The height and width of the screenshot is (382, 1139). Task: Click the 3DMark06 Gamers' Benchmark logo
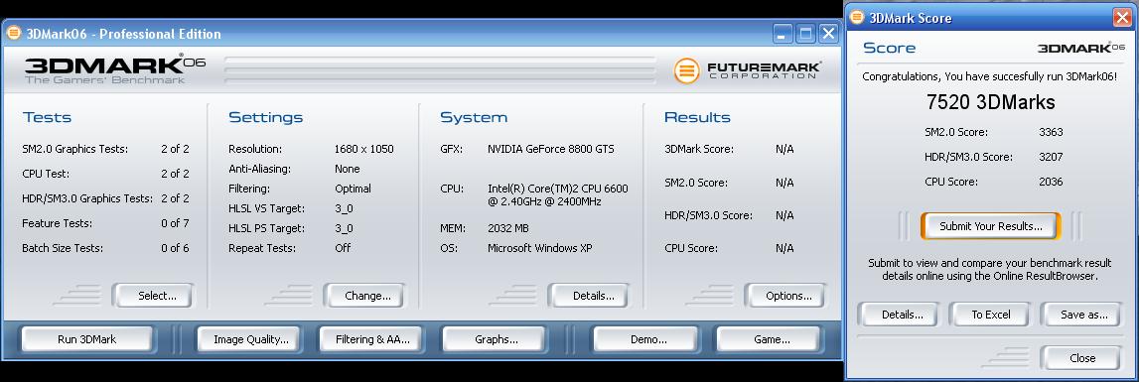[114, 70]
